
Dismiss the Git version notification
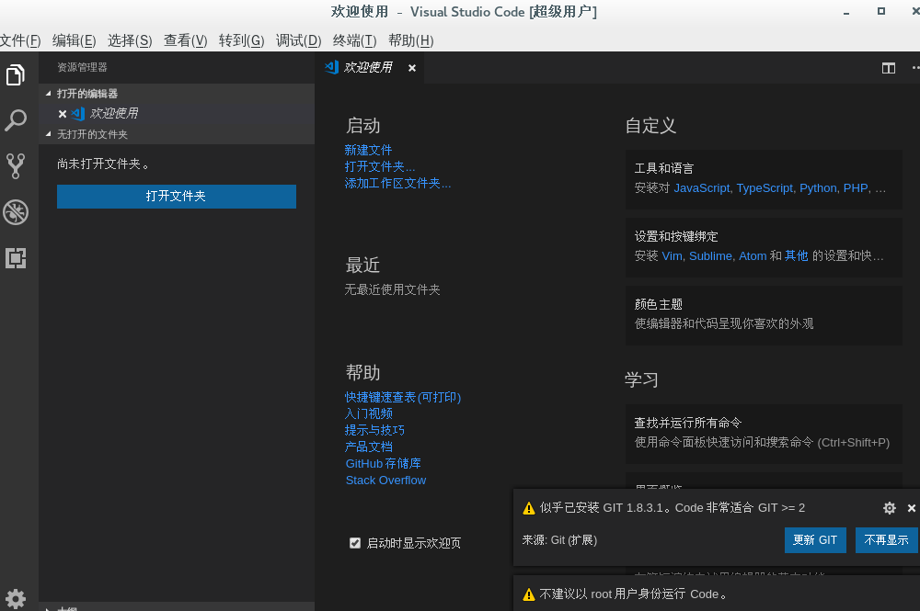click(x=911, y=508)
